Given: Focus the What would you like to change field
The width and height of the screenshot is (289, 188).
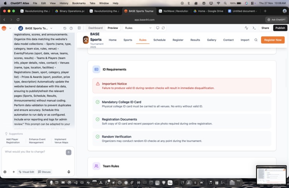Looking at the screenshot, I should tap(34, 152).
